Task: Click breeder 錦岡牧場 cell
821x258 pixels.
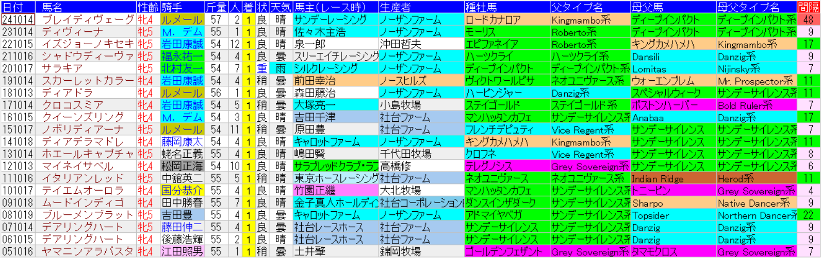Action: click(421, 252)
